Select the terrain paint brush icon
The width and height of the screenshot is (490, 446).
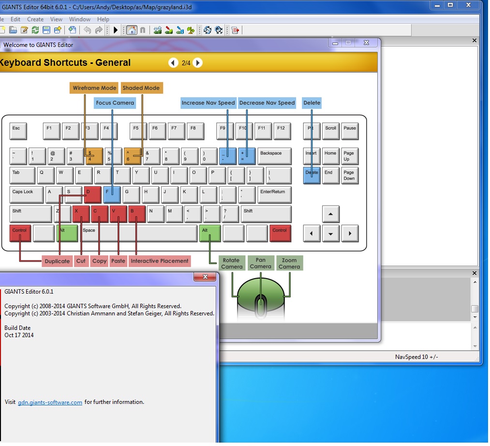click(169, 30)
